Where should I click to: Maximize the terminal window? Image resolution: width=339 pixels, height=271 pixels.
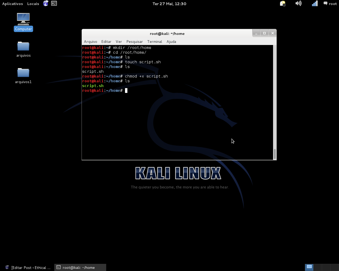[x=264, y=33]
